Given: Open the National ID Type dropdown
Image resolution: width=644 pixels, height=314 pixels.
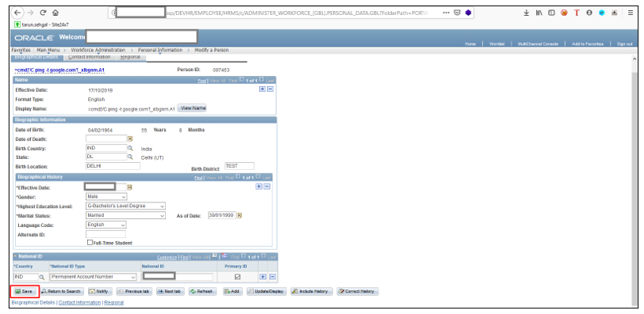Looking at the screenshot, I should tap(94, 277).
